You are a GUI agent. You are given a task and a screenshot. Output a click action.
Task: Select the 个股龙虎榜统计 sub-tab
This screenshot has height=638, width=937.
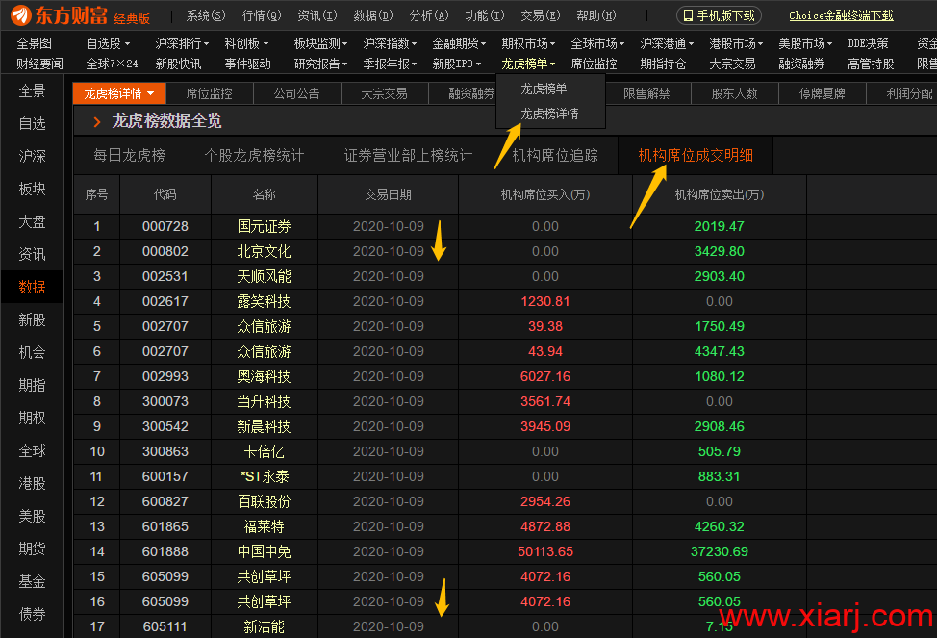pos(254,156)
